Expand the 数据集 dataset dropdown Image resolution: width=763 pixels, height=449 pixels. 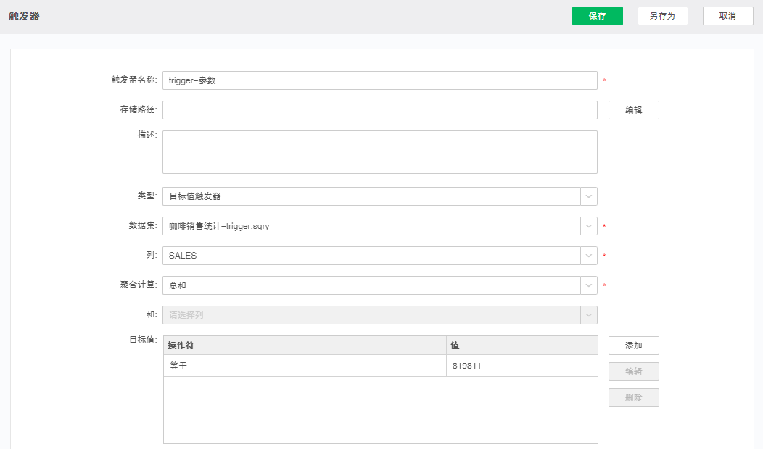[x=588, y=226]
